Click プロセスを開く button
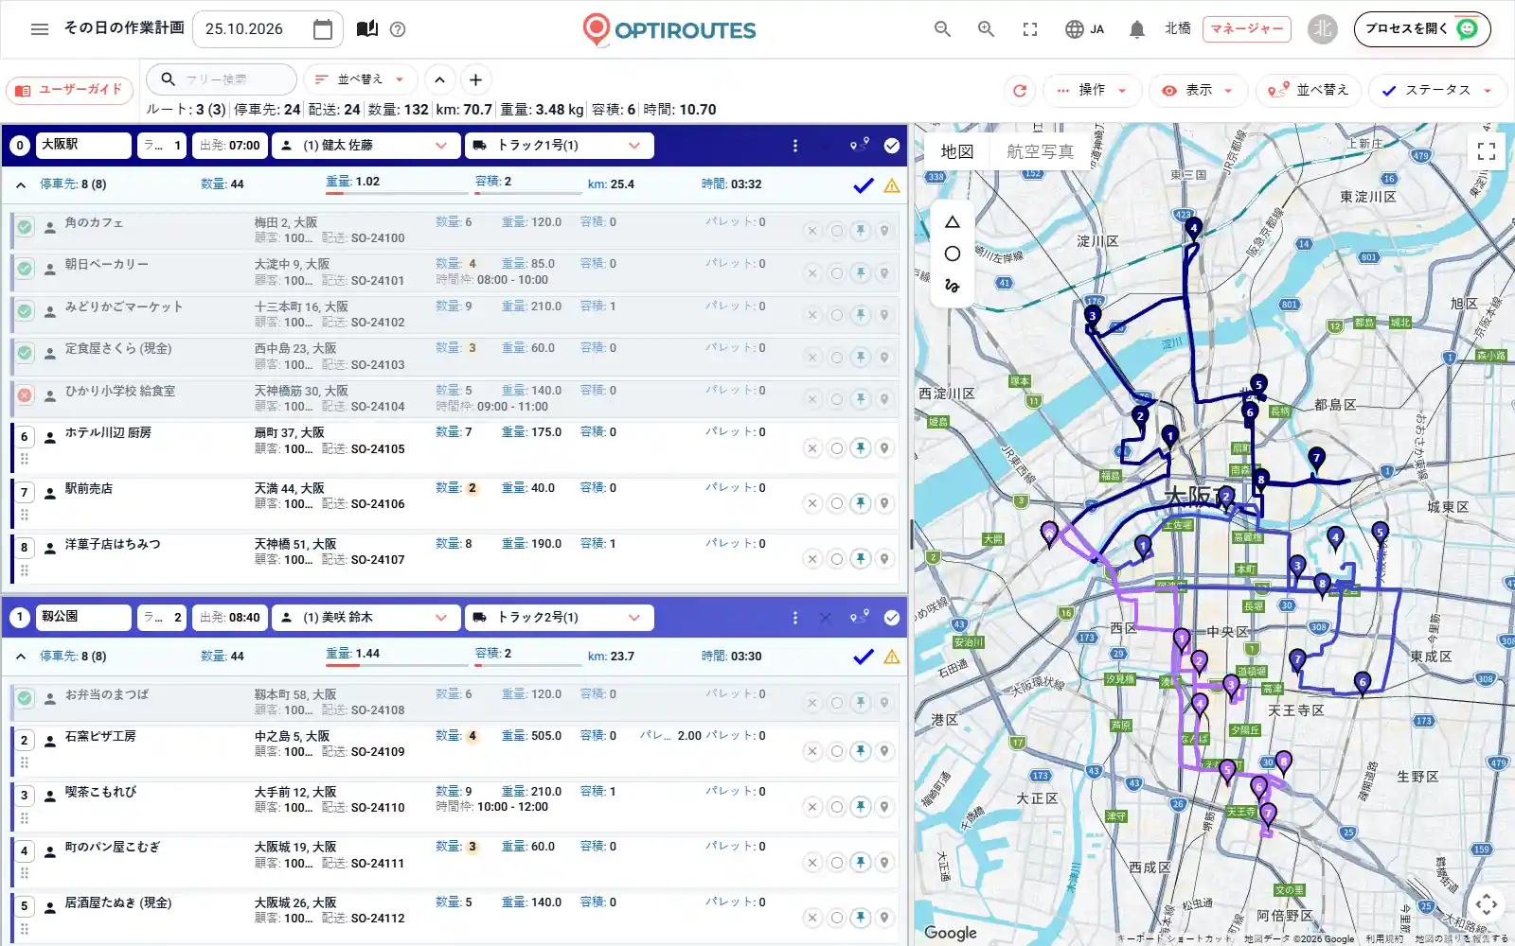Viewport: 1515px width, 946px height. pos(1422,29)
